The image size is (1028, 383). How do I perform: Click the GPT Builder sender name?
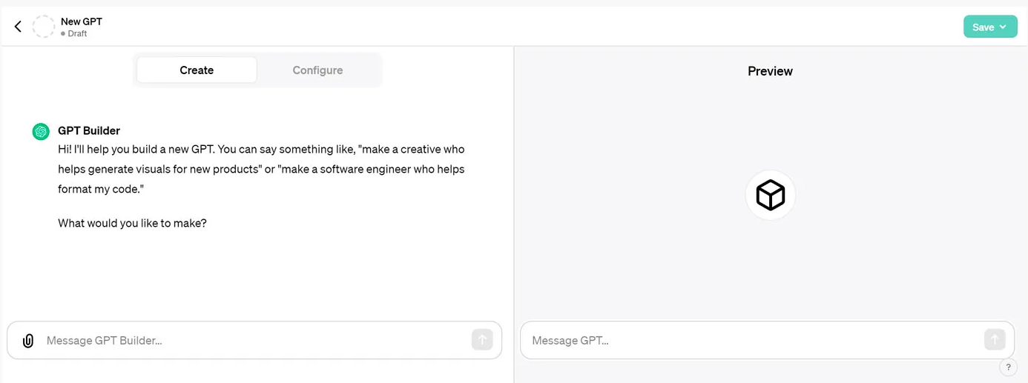point(89,130)
